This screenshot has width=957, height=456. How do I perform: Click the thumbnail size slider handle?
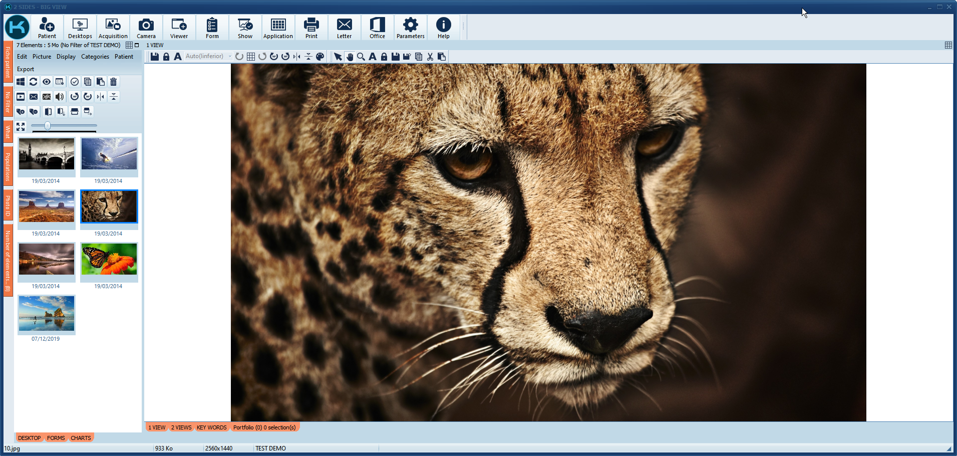(48, 126)
